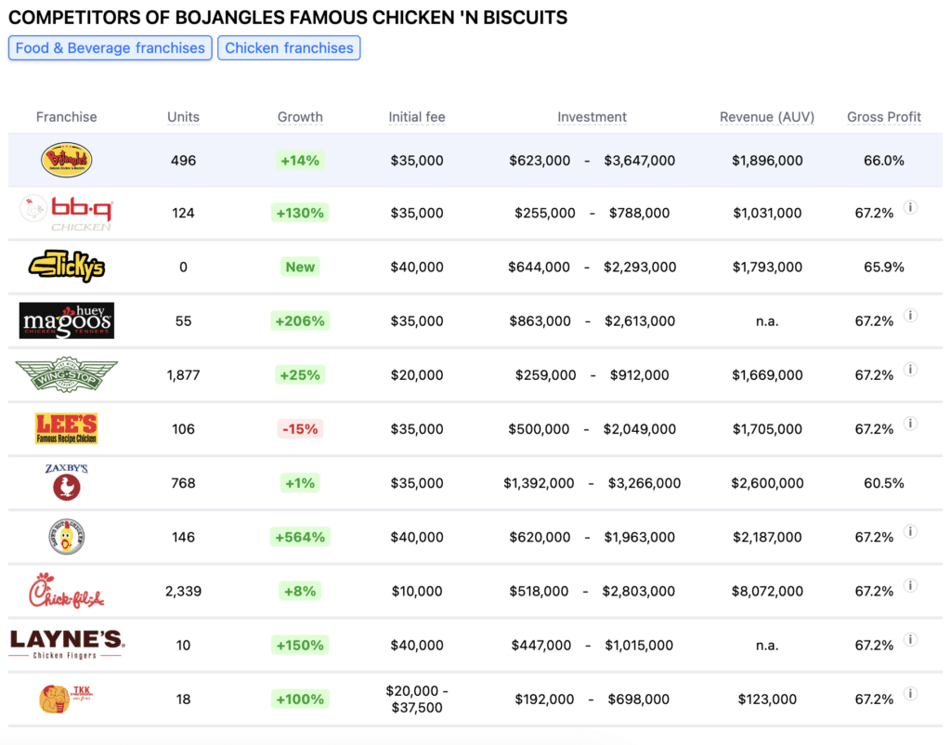This screenshot has height=745, width=951.
Task: Select the $192,000 investment value
Action: (544, 699)
